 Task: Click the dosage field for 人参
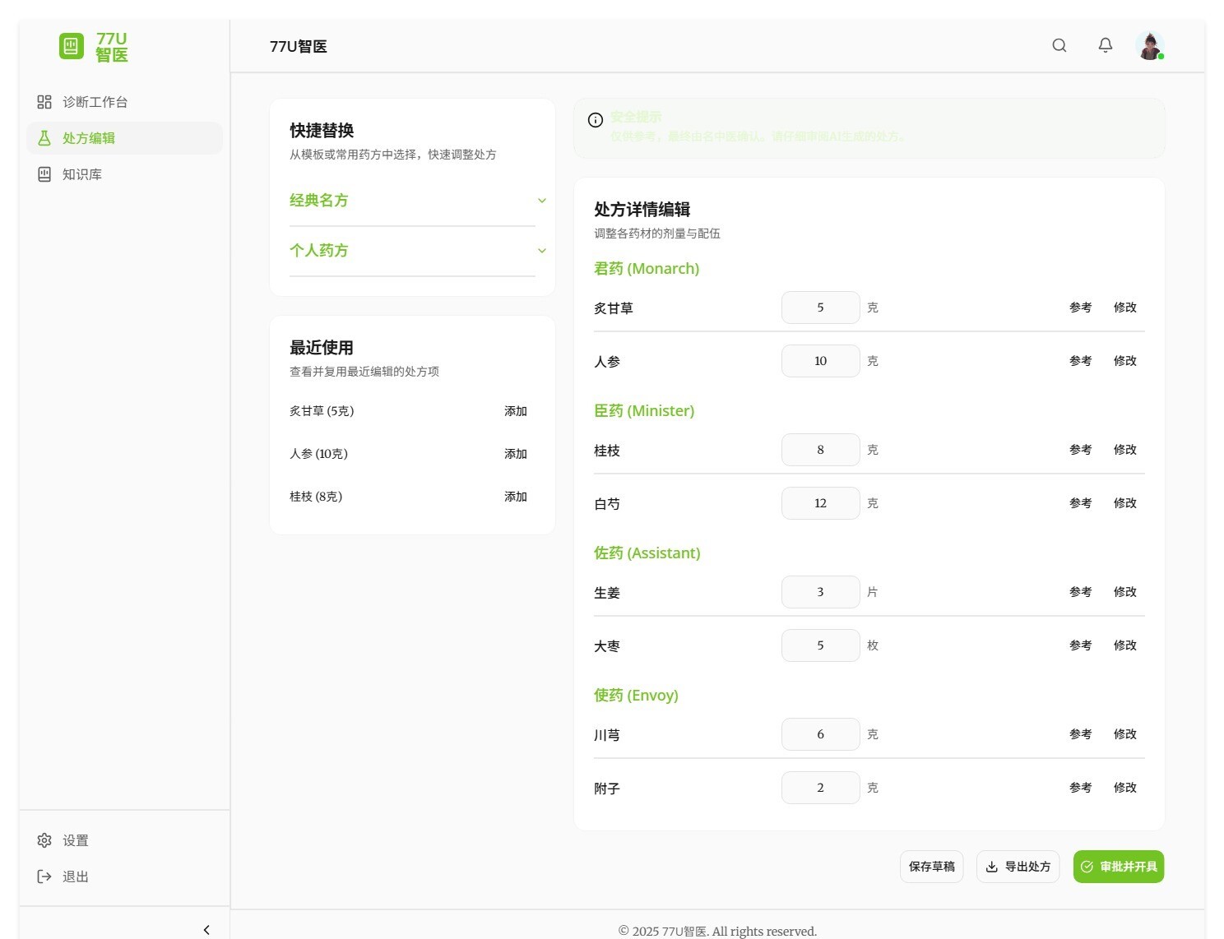point(820,361)
